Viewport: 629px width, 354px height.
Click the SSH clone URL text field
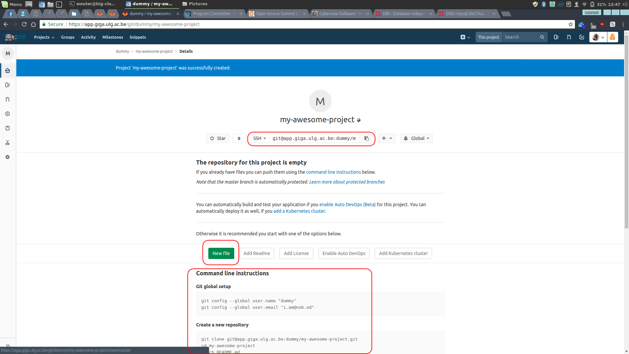coord(314,138)
